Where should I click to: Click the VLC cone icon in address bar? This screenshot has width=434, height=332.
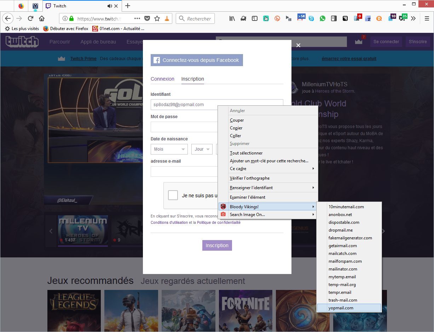pyautogui.click(x=167, y=18)
